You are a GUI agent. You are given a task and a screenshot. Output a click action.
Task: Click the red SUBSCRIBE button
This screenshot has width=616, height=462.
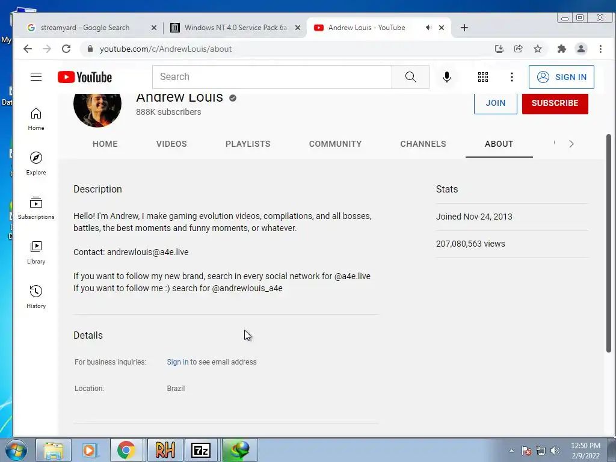click(x=555, y=103)
